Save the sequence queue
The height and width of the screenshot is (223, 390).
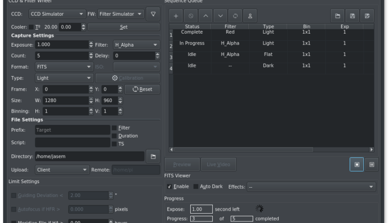pos(353,16)
